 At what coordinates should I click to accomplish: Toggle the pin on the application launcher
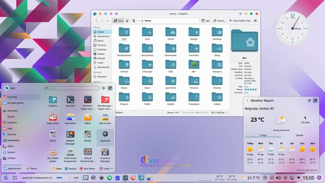pos(110,88)
